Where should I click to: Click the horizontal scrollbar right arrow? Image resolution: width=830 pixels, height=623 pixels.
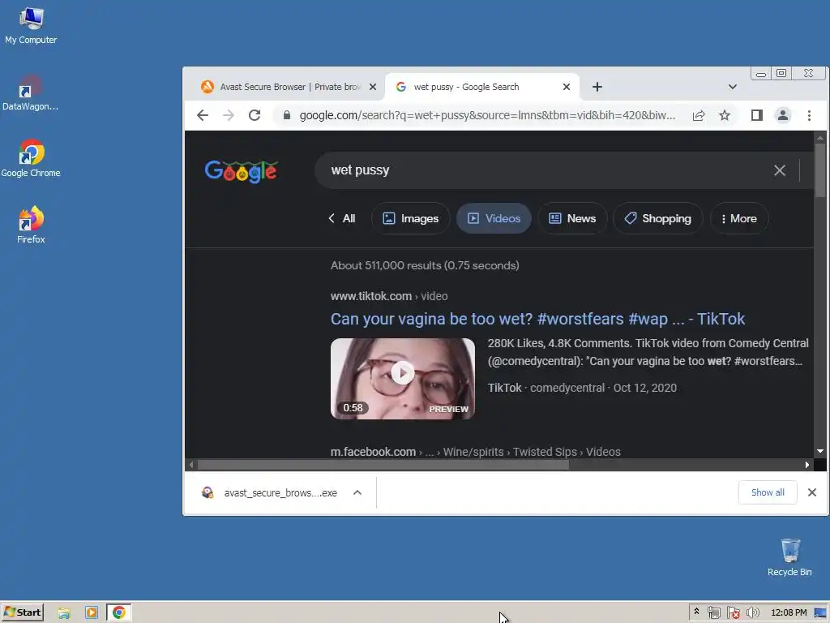[x=806, y=465]
